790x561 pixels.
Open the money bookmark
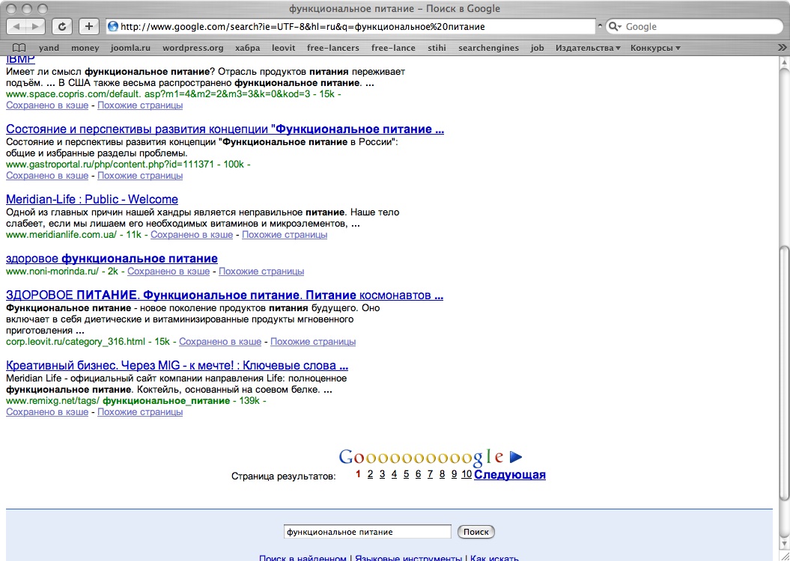(x=85, y=48)
